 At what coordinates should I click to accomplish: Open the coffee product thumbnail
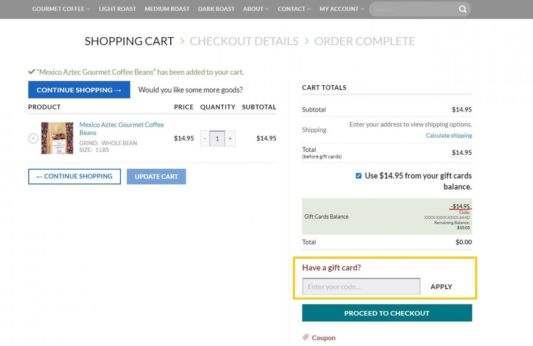pyautogui.click(x=57, y=138)
